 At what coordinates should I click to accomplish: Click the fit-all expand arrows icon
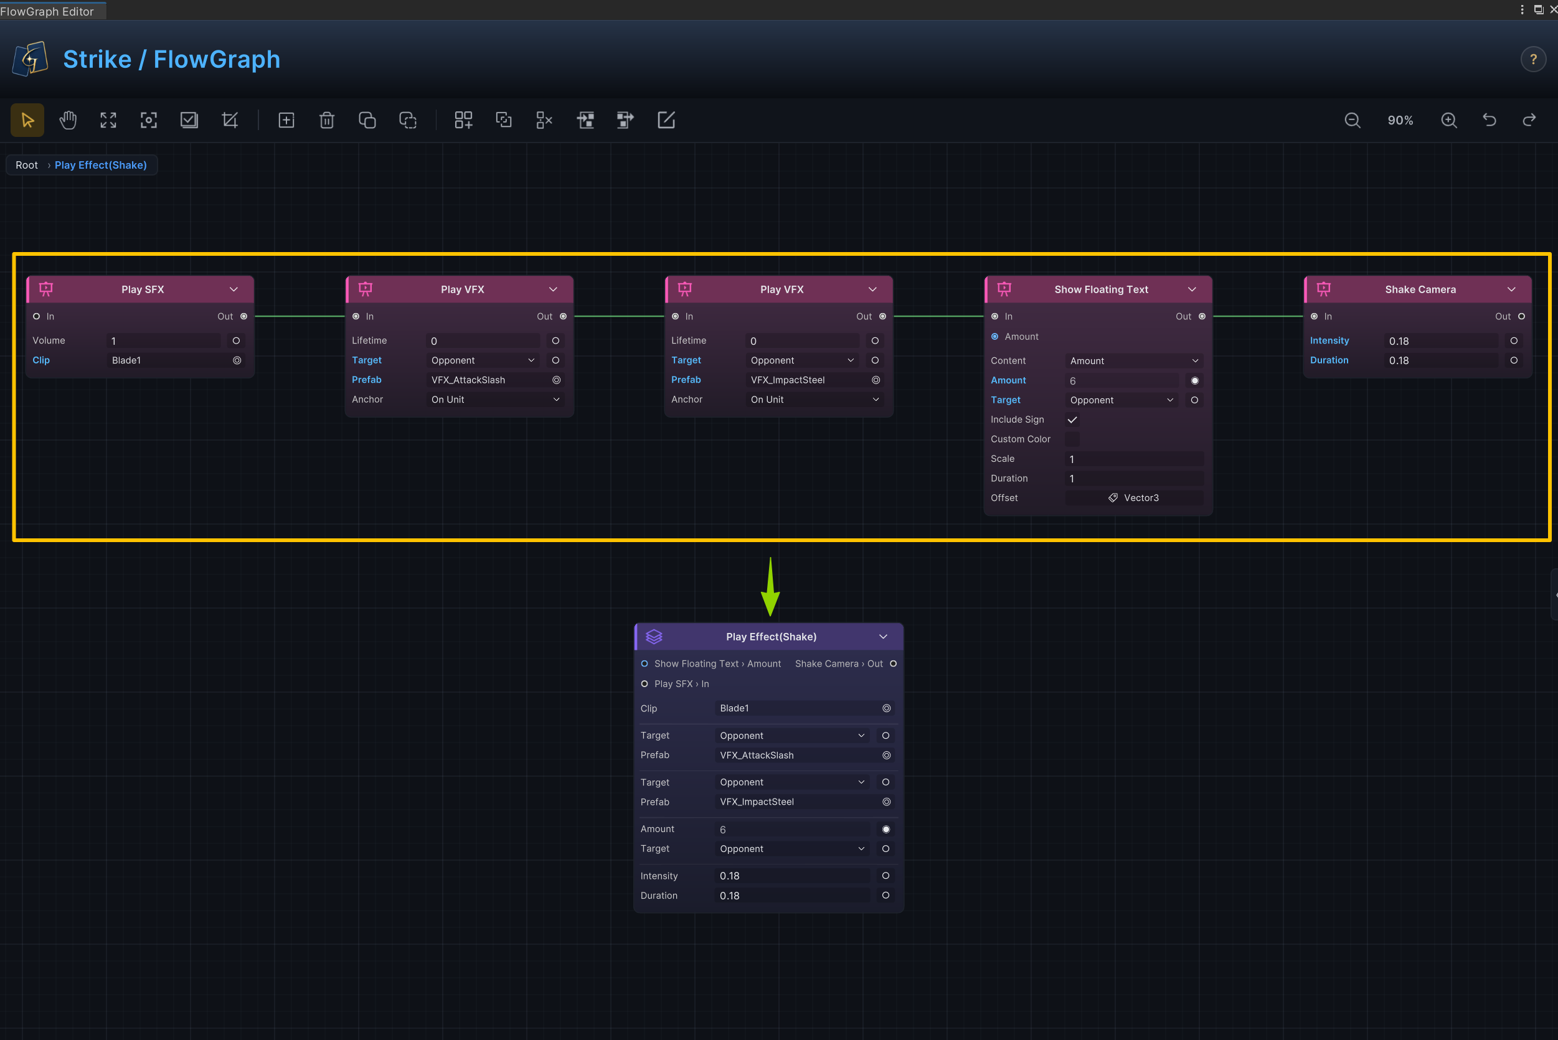point(108,120)
